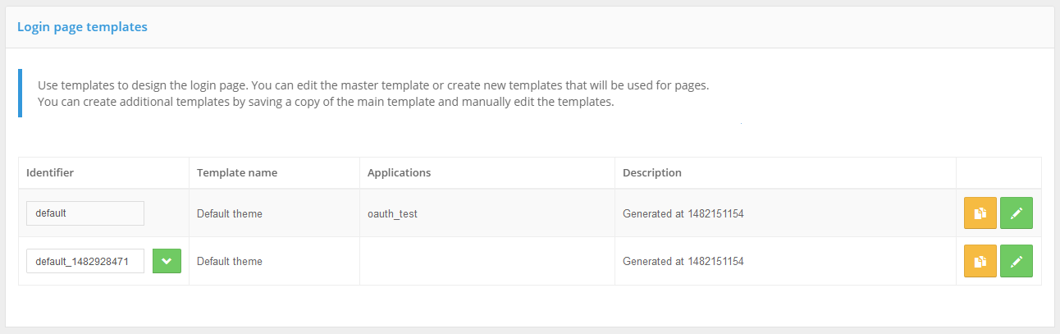This screenshot has width=1060, height=334.
Task: Focus the default_1482928471 identifier input
Action: 85,261
